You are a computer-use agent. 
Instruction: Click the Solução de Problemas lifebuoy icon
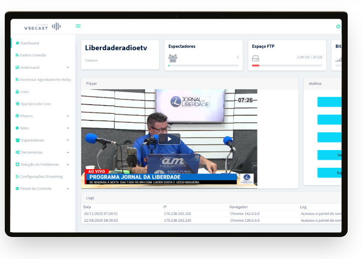click(x=17, y=164)
